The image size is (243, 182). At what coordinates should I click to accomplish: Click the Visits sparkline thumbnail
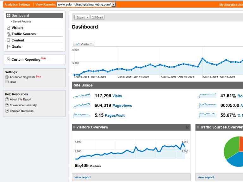[82, 96]
